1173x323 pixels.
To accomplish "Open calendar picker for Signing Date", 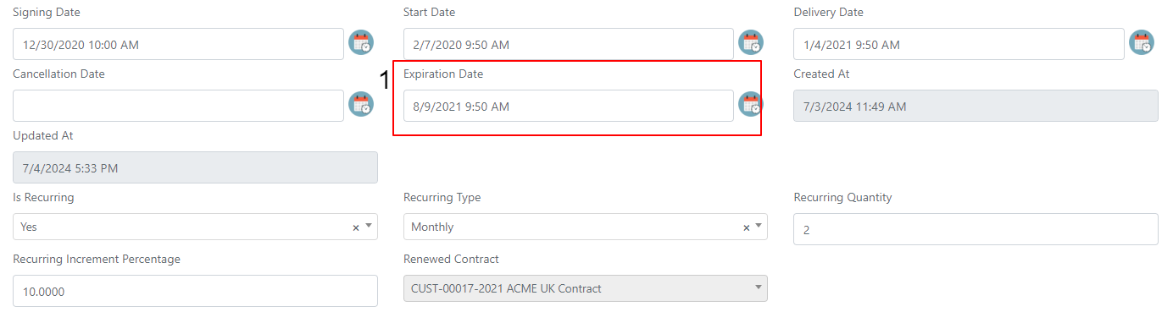I will pyautogui.click(x=362, y=43).
